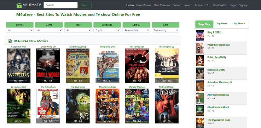Click the M4UFree.TV clapperboard logo icon
261x128 pixels.
coord(19,5)
